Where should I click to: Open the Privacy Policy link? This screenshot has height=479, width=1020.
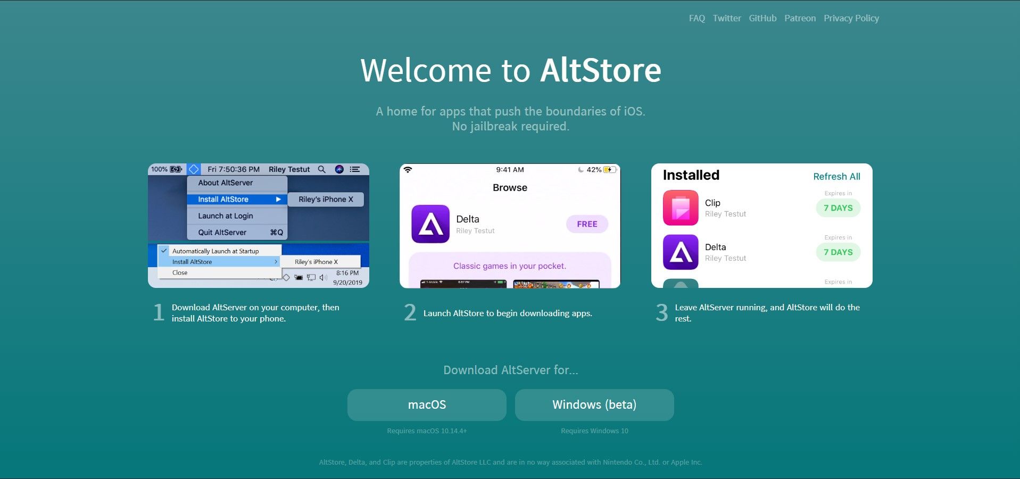tap(851, 18)
